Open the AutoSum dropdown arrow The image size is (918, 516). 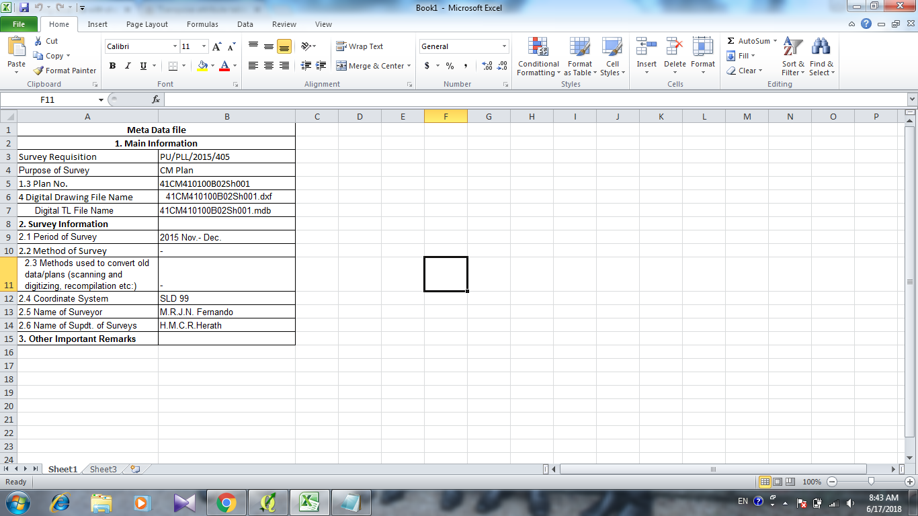[775, 41]
